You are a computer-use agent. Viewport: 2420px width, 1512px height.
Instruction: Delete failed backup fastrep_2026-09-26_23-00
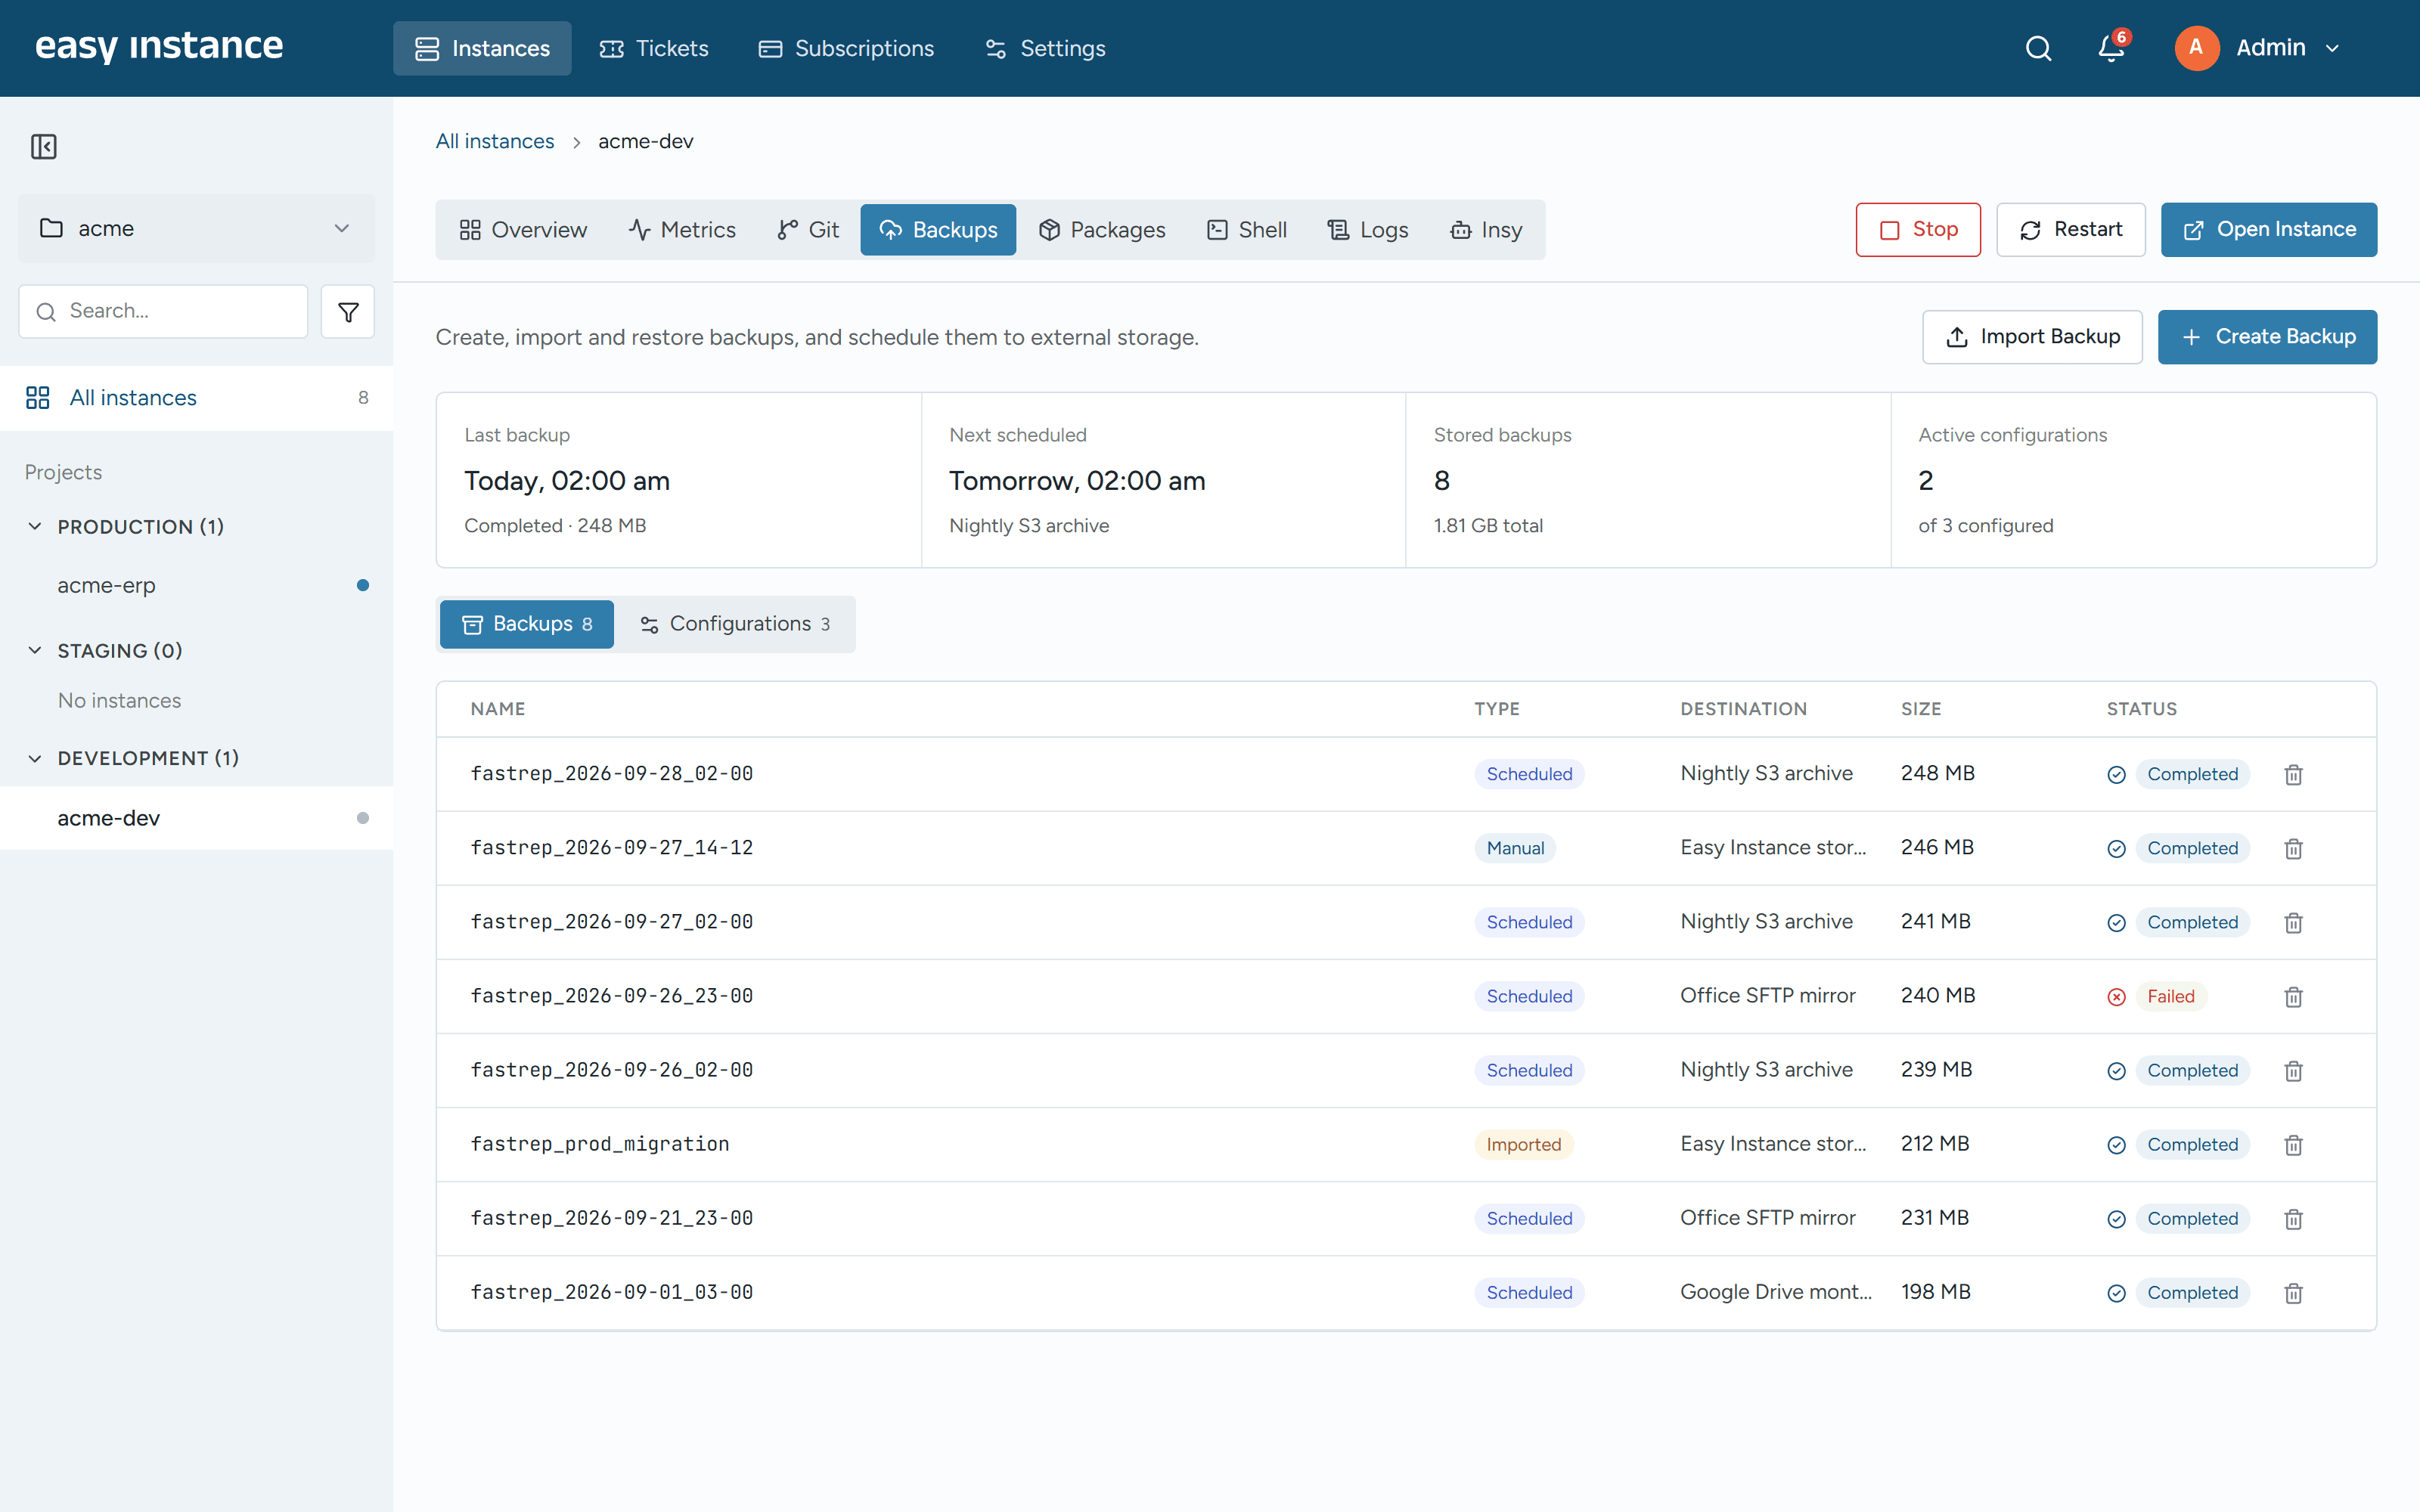(2294, 996)
